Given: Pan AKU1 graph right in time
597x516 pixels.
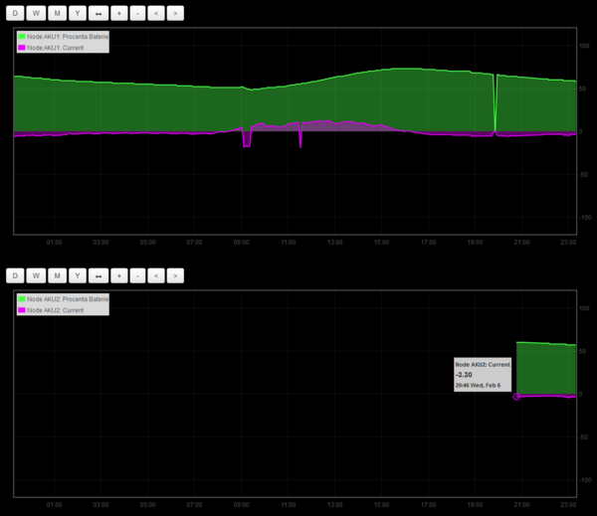Looking at the screenshot, I should (x=175, y=13).
